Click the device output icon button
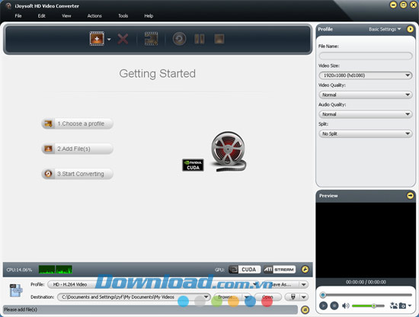Viewport: 419px width, 317px height. coord(293,297)
